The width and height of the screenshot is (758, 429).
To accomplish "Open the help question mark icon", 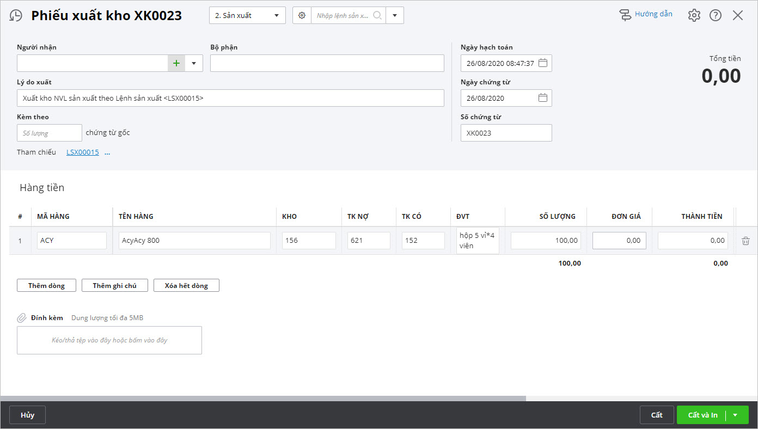I will point(715,15).
